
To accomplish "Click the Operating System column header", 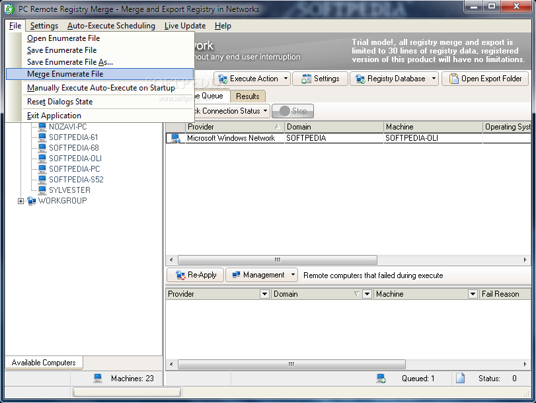I will pyautogui.click(x=508, y=127).
